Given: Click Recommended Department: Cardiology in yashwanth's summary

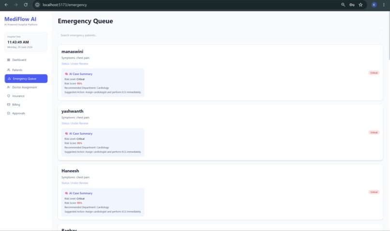Looking at the screenshot, I should pos(87,147).
